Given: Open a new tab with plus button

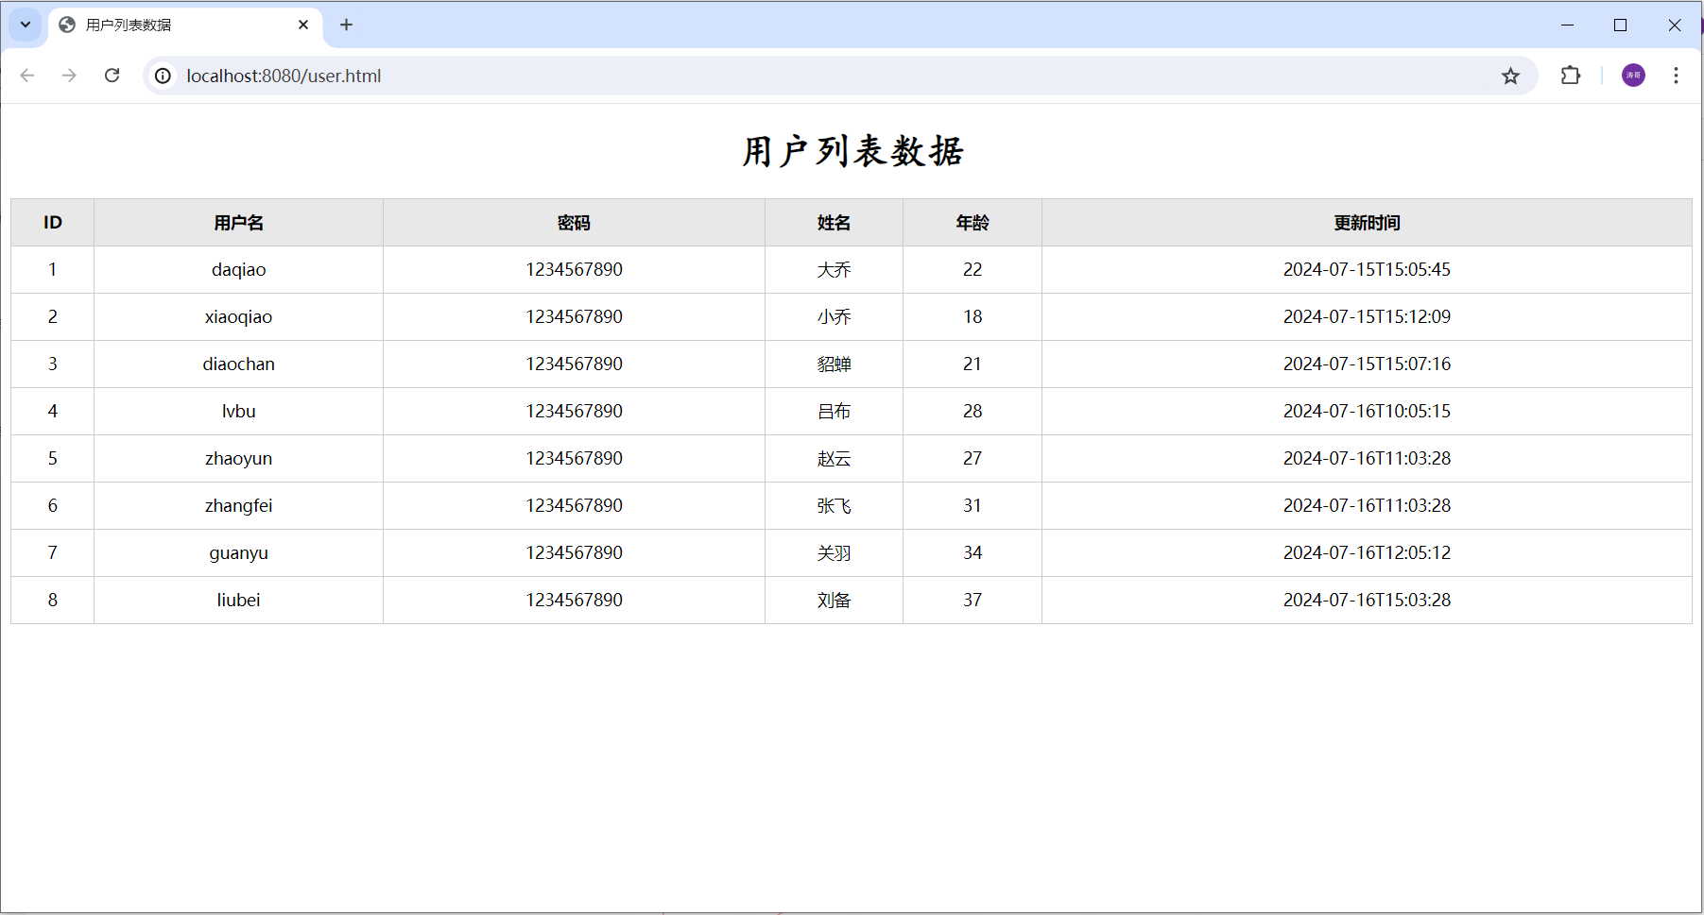Looking at the screenshot, I should [346, 25].
